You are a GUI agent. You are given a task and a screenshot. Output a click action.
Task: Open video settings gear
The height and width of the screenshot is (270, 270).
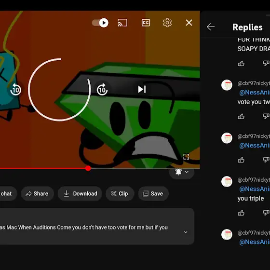167,23
